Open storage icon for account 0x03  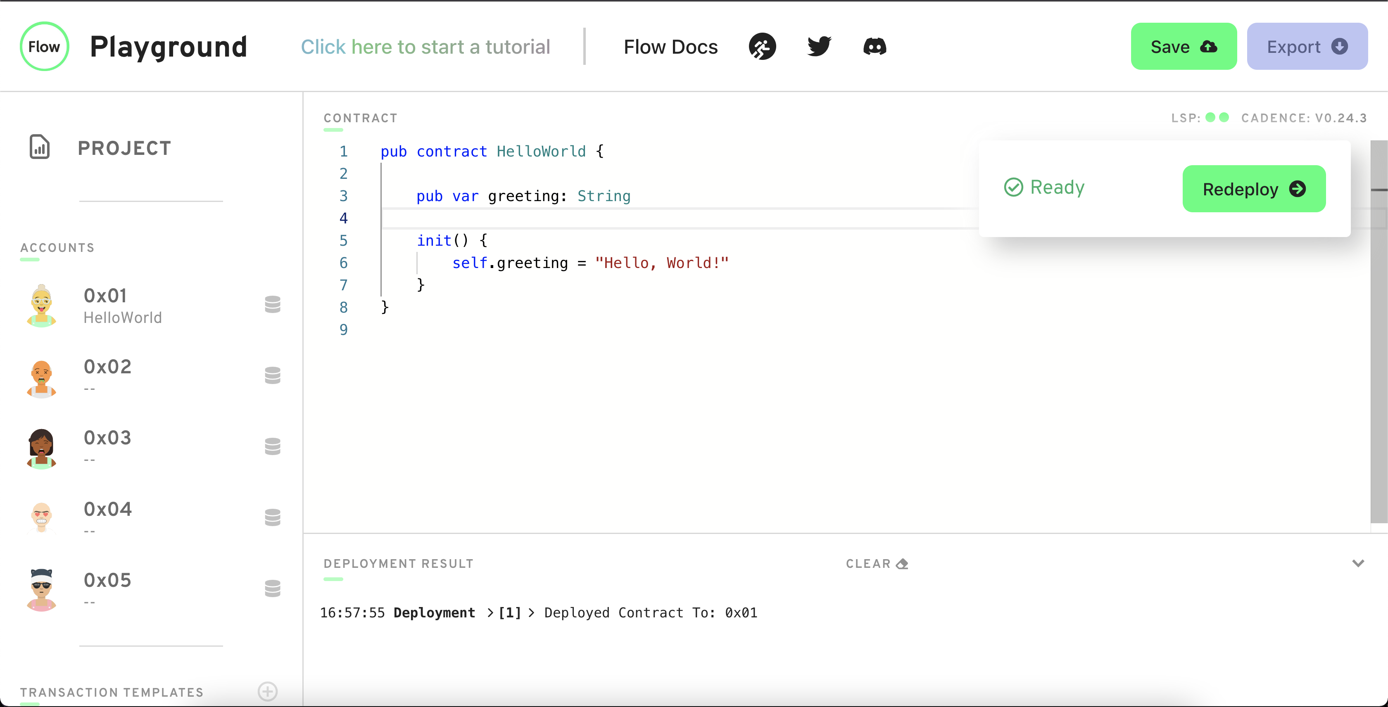tap(273, 446)
